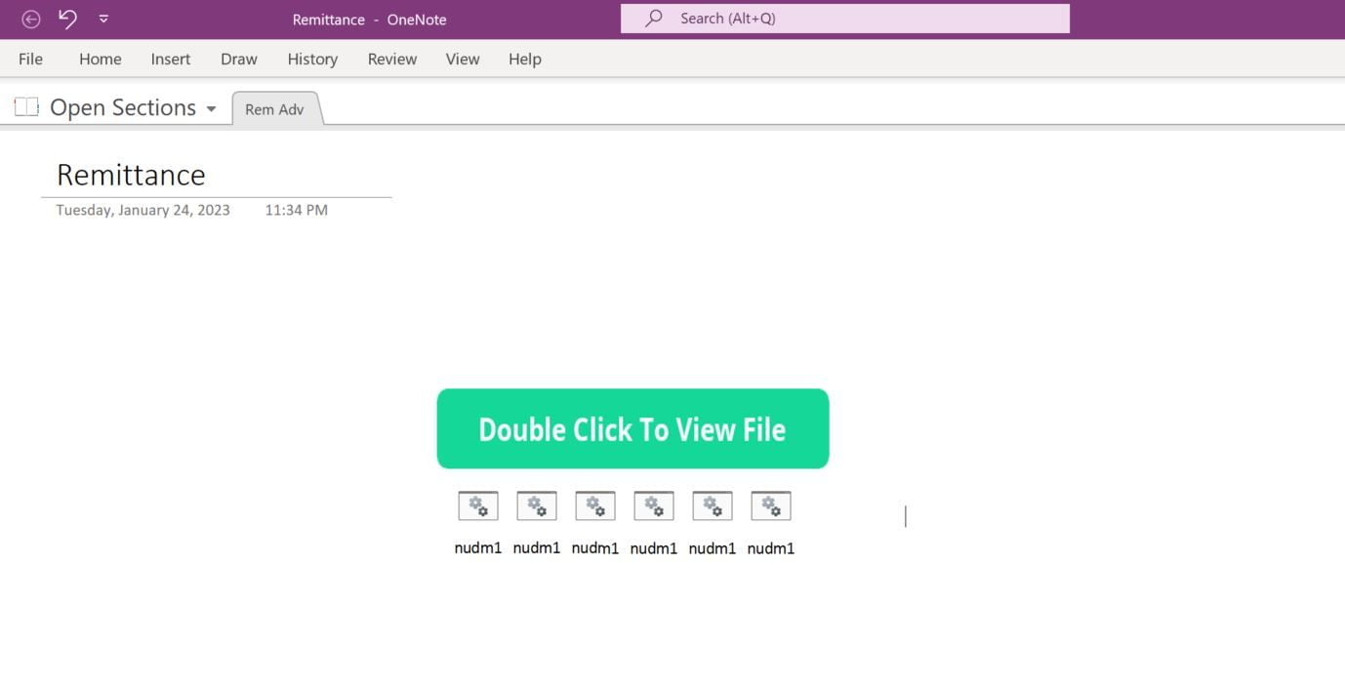The width and height of the screenshot is (1345, 687).
Task: Click the Double Click To View File button
Action: [632, 428]
